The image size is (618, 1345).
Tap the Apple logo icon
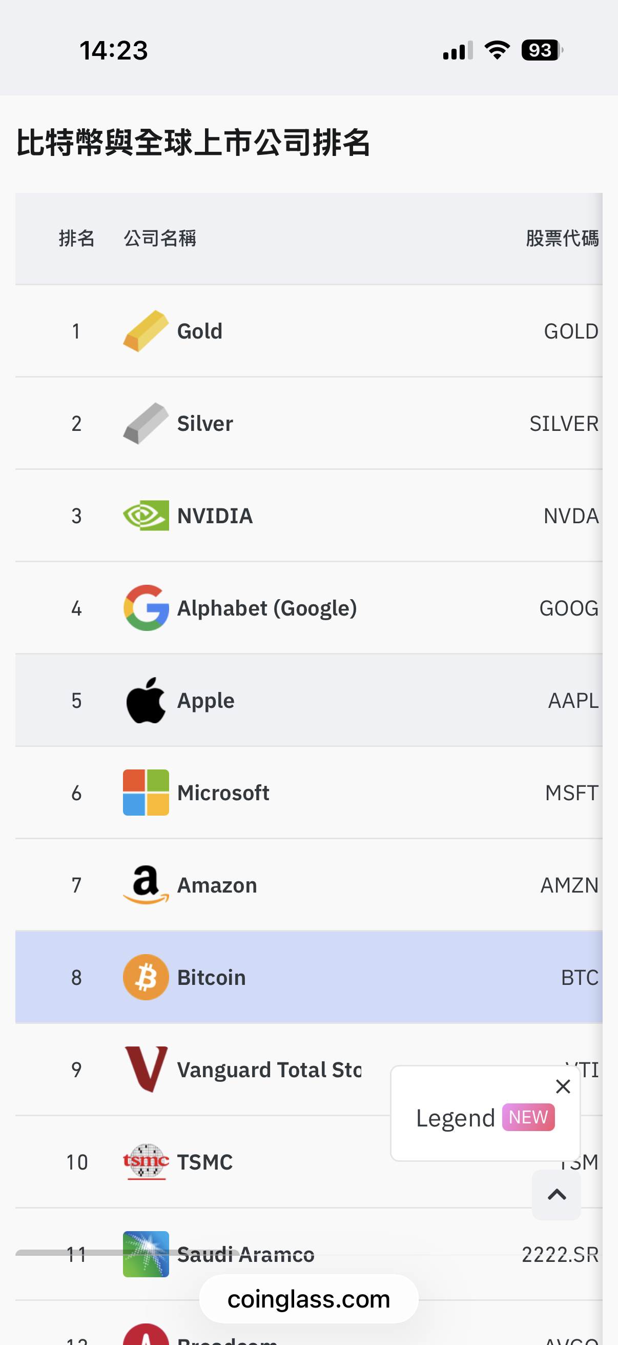146,701
